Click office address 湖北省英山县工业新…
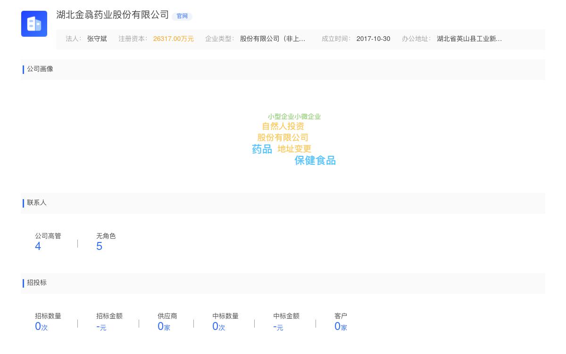Viewport: 566px width, 354px height. [x=469, y=39]
